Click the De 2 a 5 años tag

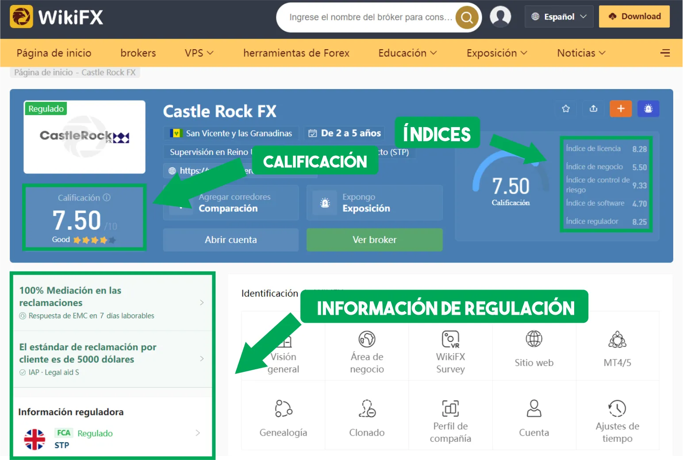(x=345, y=133)
